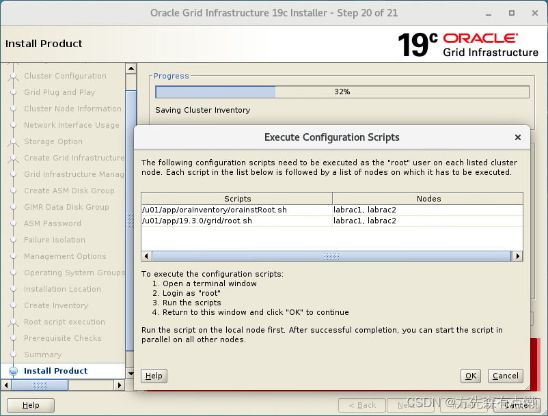Close the Oracle Grid Infrastructure installer window
The height and width of the screenshot is (416, 548).
pyautogui.click(x=535, y=13)
